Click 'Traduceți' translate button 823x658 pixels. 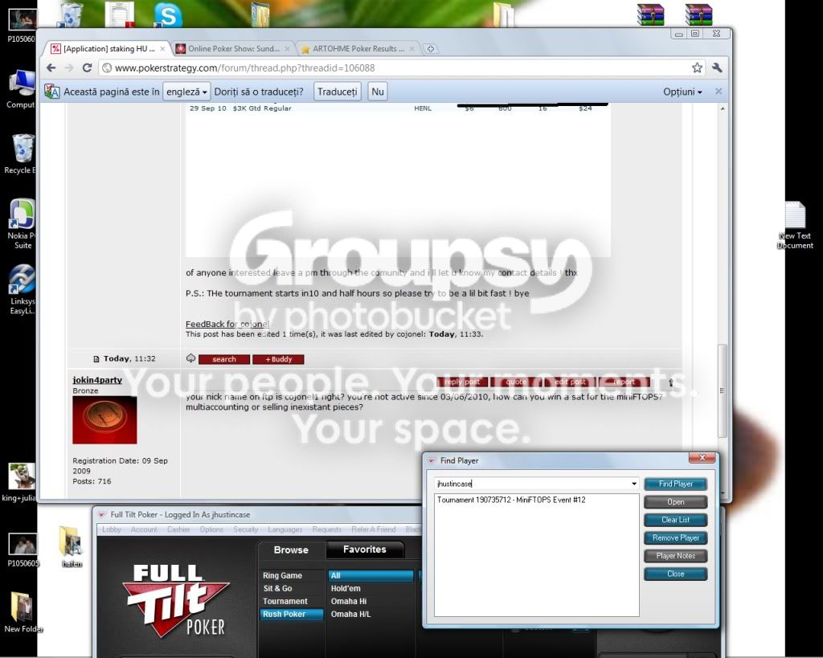(337, 92)
